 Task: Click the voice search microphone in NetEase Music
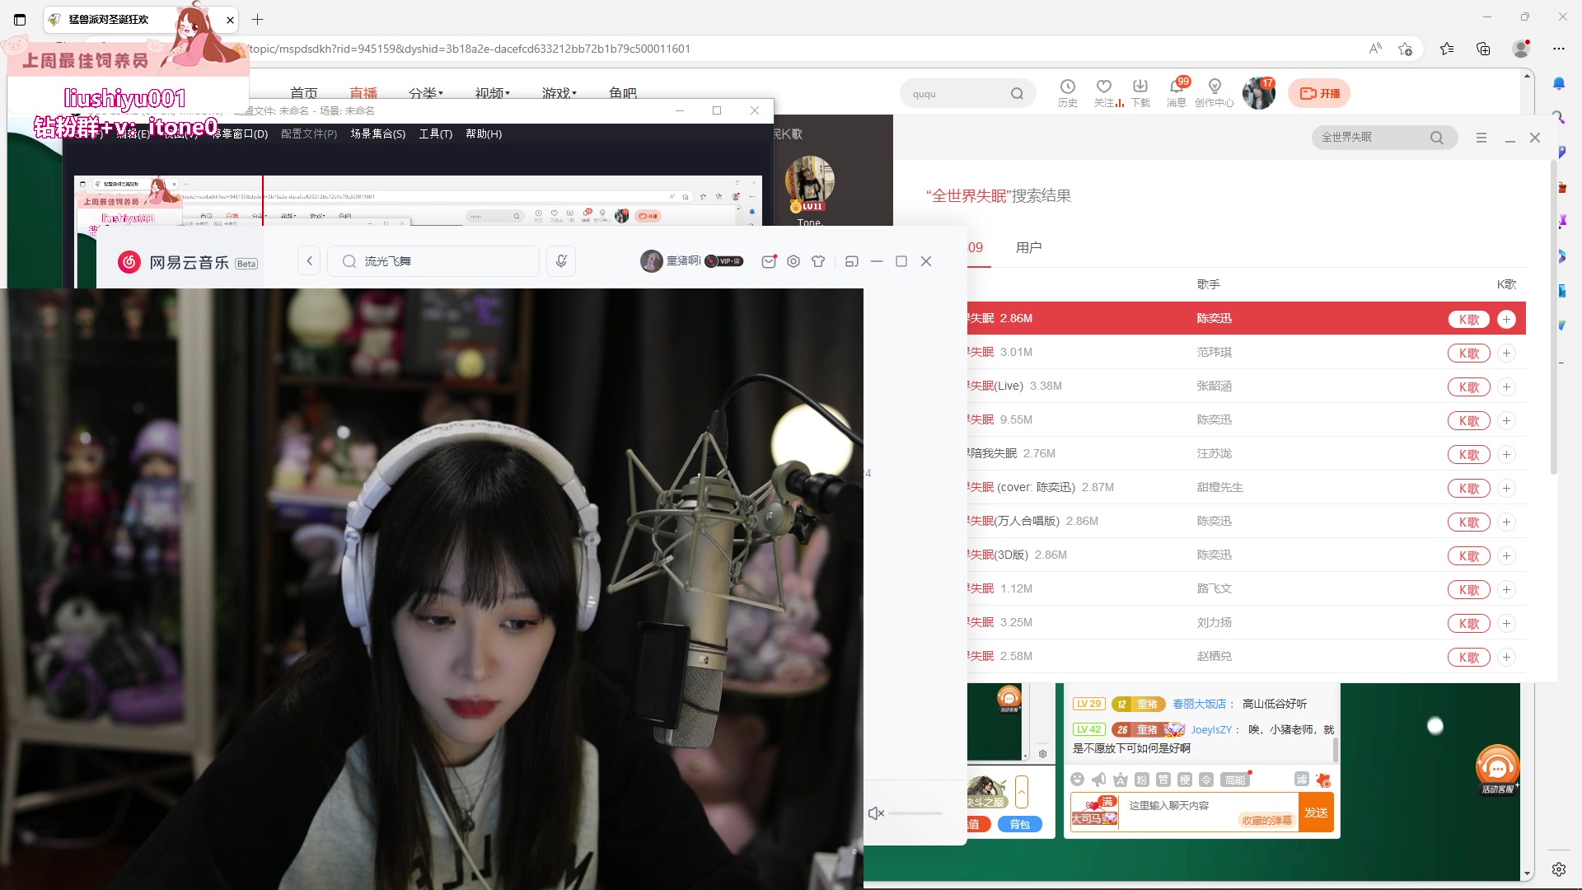(x=561, y=260)
